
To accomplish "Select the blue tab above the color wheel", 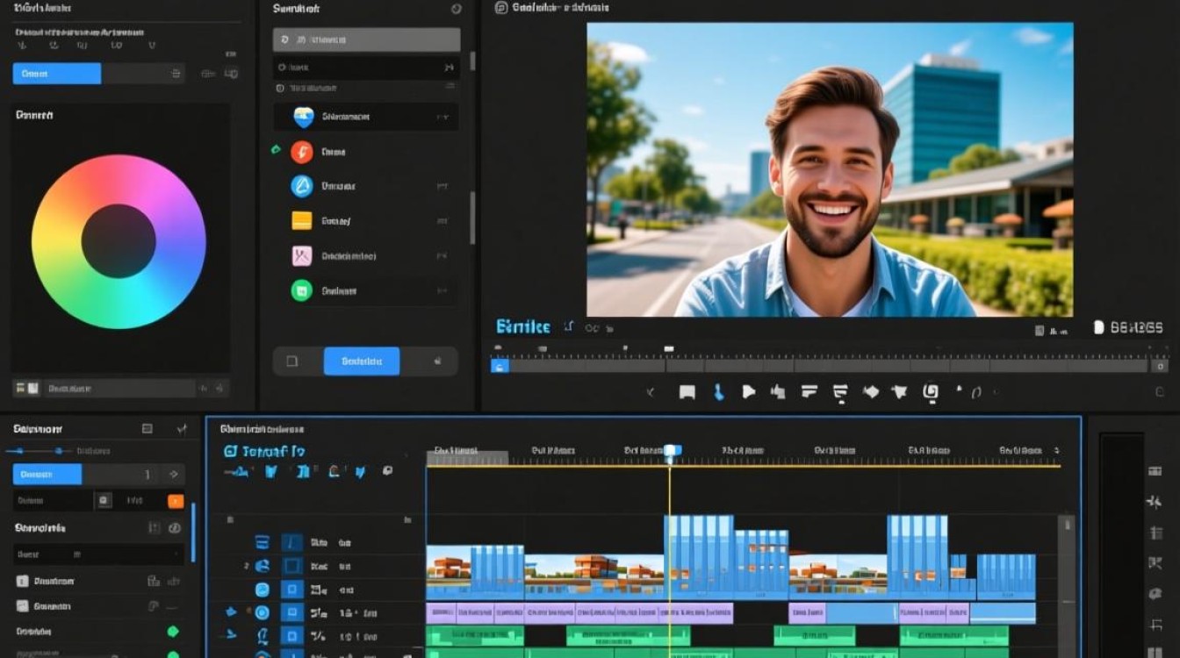I will [x=57, y=74].
